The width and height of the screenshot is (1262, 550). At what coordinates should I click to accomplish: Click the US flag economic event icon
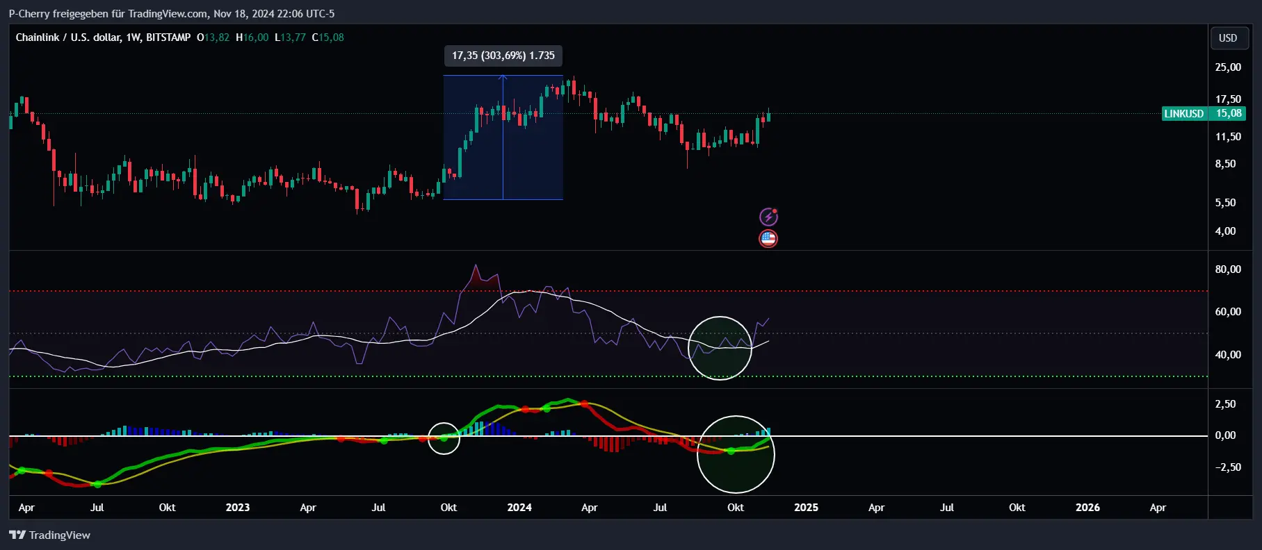[x=768, y=239]
